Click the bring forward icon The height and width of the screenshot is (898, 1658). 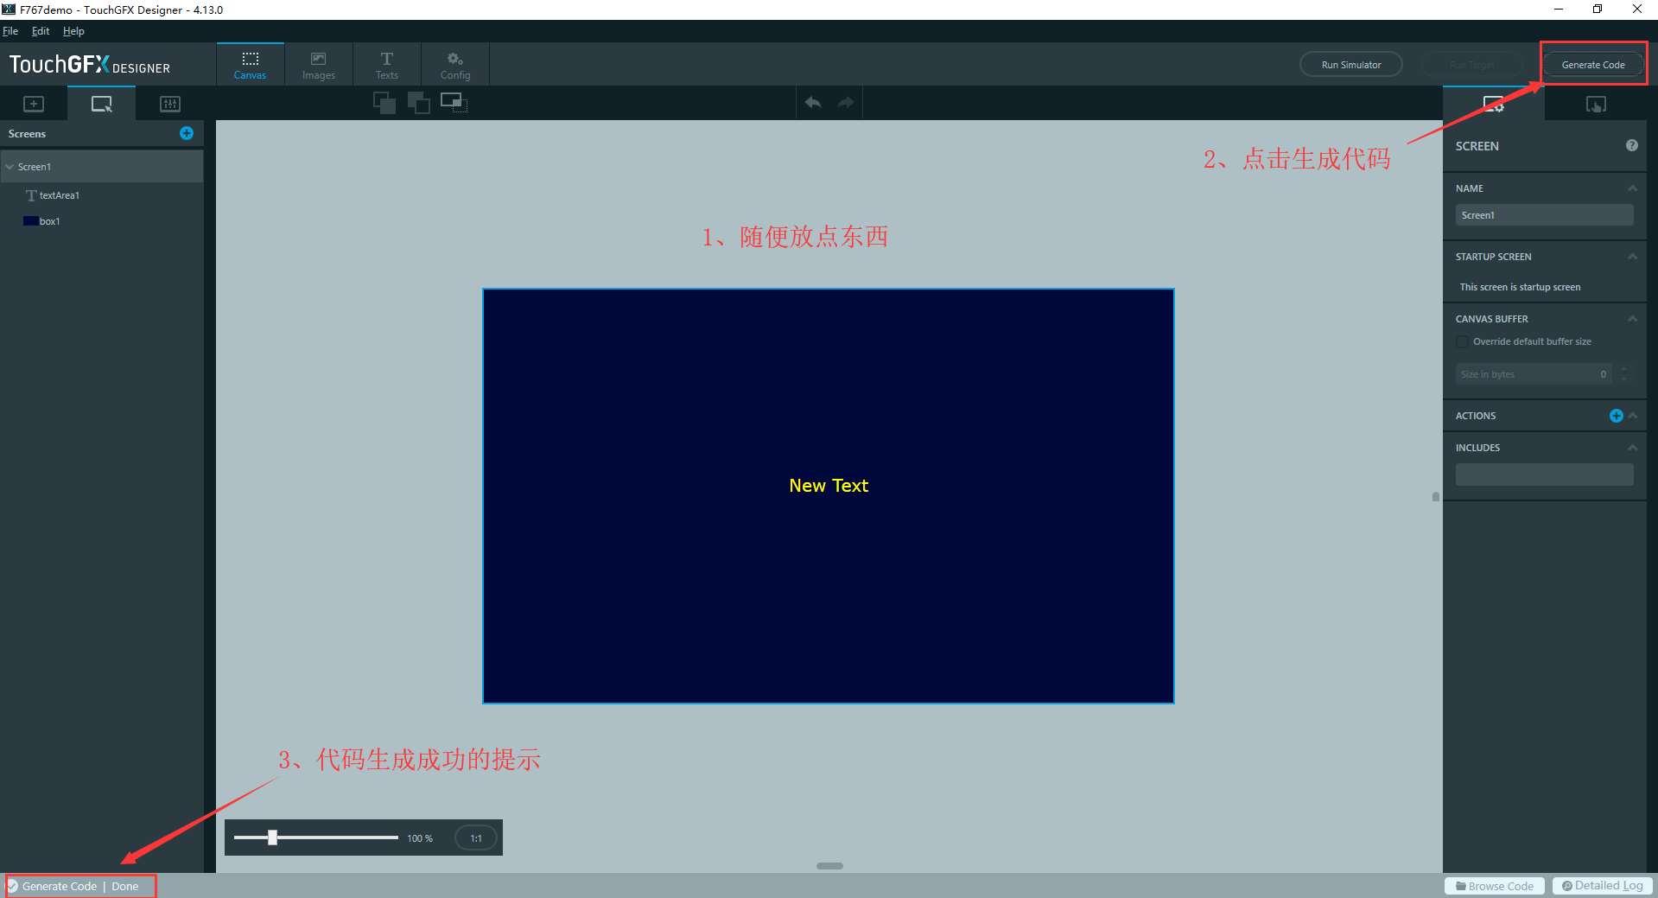coord(384,103)
